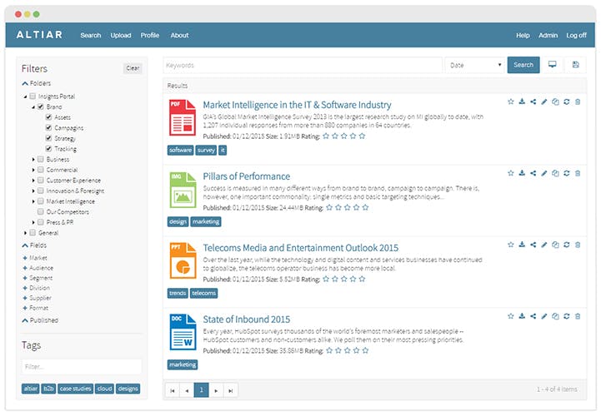The image size is (601, 416).
Task: Tick the Business folder checkbox
Action: (41, 159)
